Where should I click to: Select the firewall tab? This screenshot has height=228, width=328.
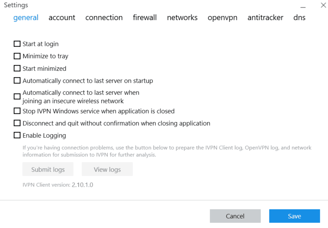pos(145,18)
